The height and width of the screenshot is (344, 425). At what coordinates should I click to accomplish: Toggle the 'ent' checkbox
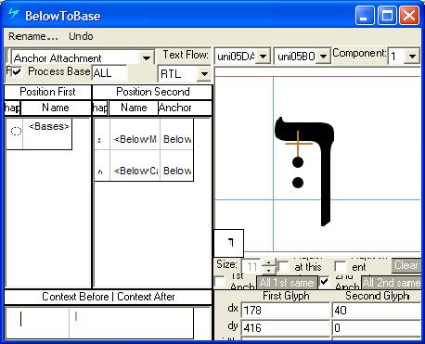tap(341, 267)
